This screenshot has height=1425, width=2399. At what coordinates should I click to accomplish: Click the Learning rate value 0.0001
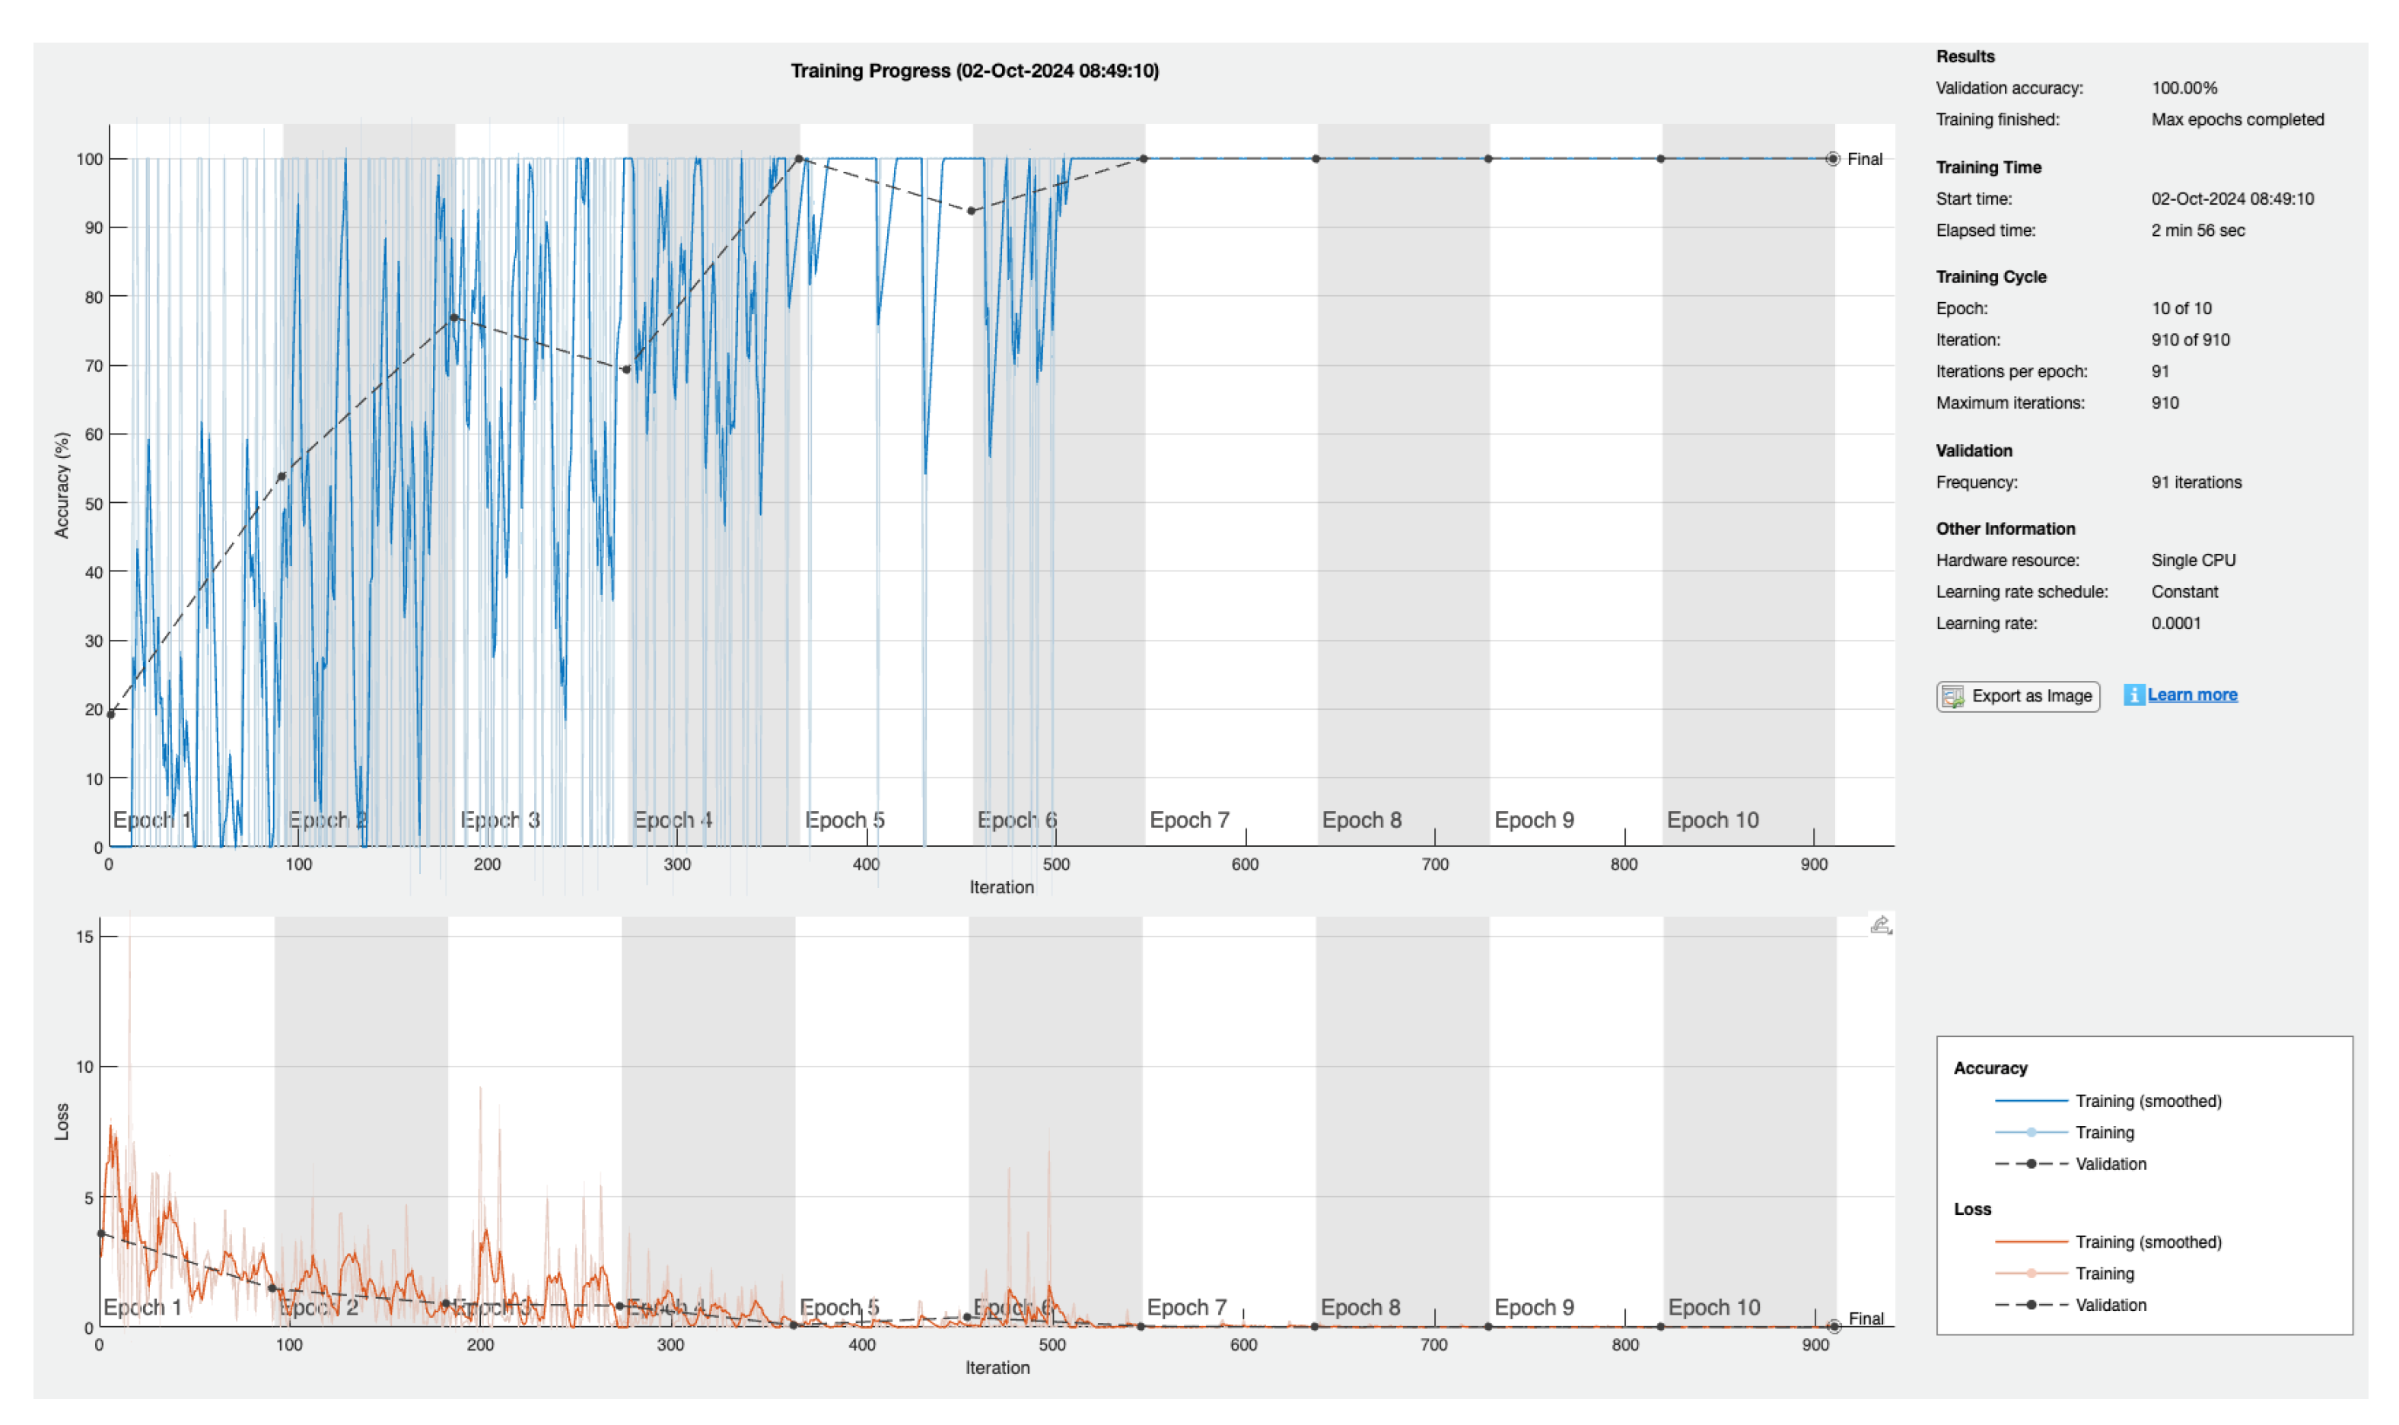coord(2175,623)
